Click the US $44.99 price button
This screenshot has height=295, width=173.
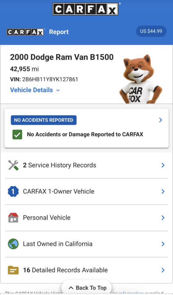[x=151, y=31]
